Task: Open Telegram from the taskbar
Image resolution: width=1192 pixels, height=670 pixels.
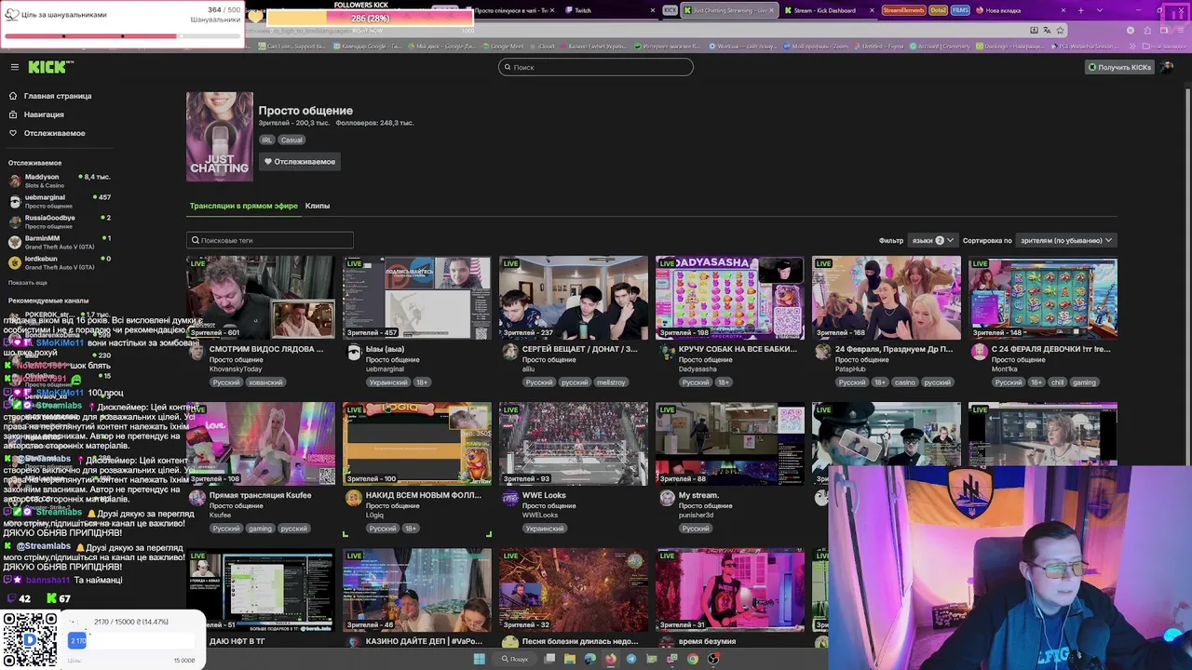Action: click(631, 659)
